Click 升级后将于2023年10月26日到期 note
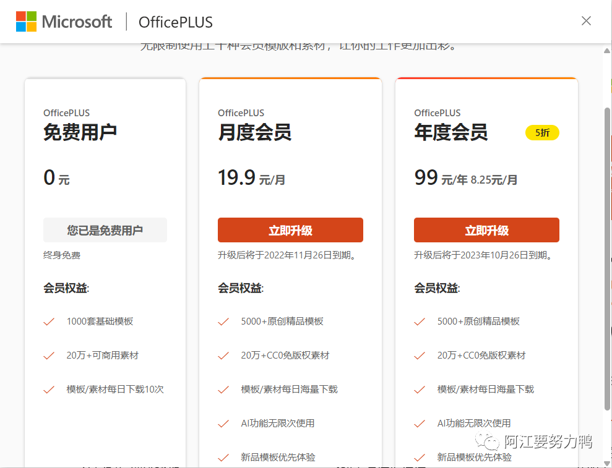Viewport: 612px width, 468px height. (x=483, y=255)
